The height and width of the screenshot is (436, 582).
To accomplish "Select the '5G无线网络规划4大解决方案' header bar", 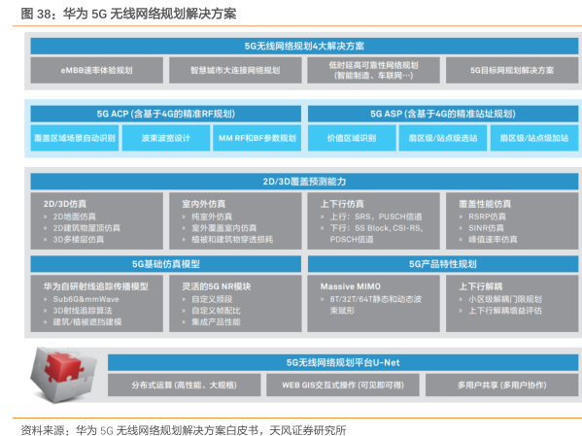I will (x=304, y=46).
